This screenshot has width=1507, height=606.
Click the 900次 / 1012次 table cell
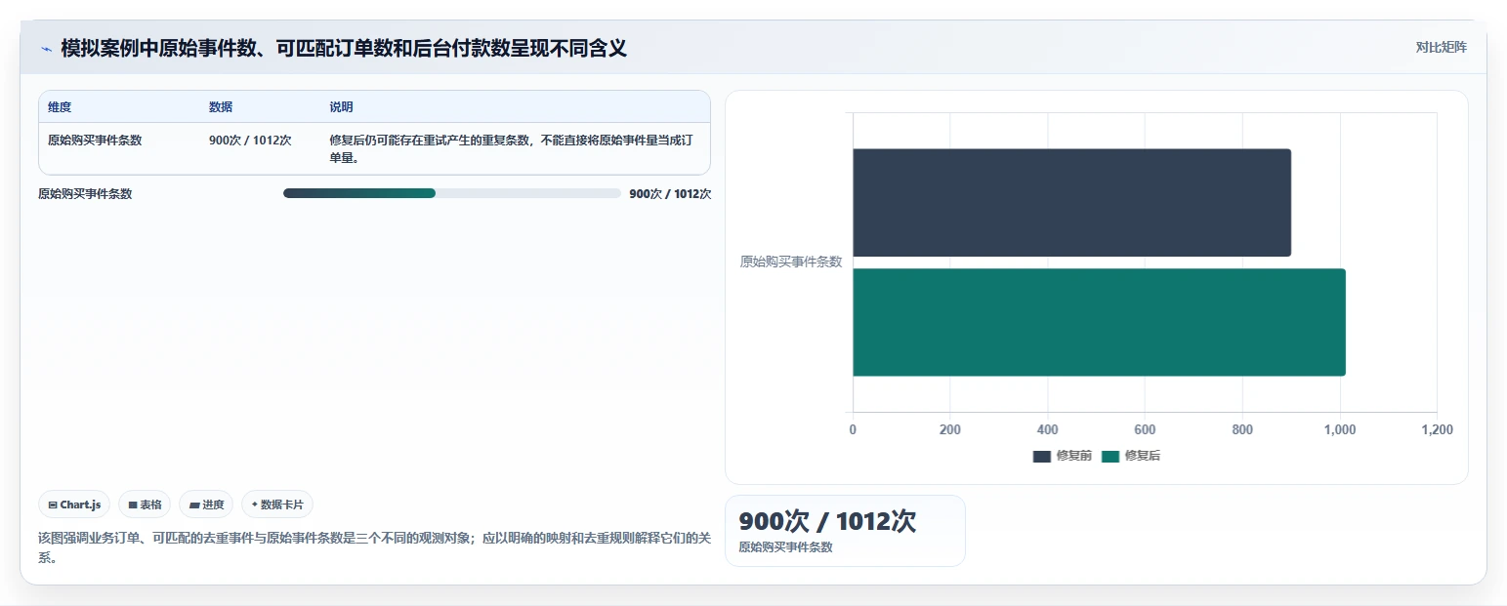250,140
